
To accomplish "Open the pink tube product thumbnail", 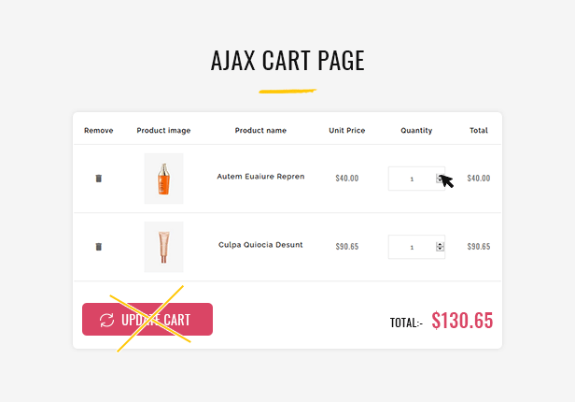I will (x=163, y=247).
